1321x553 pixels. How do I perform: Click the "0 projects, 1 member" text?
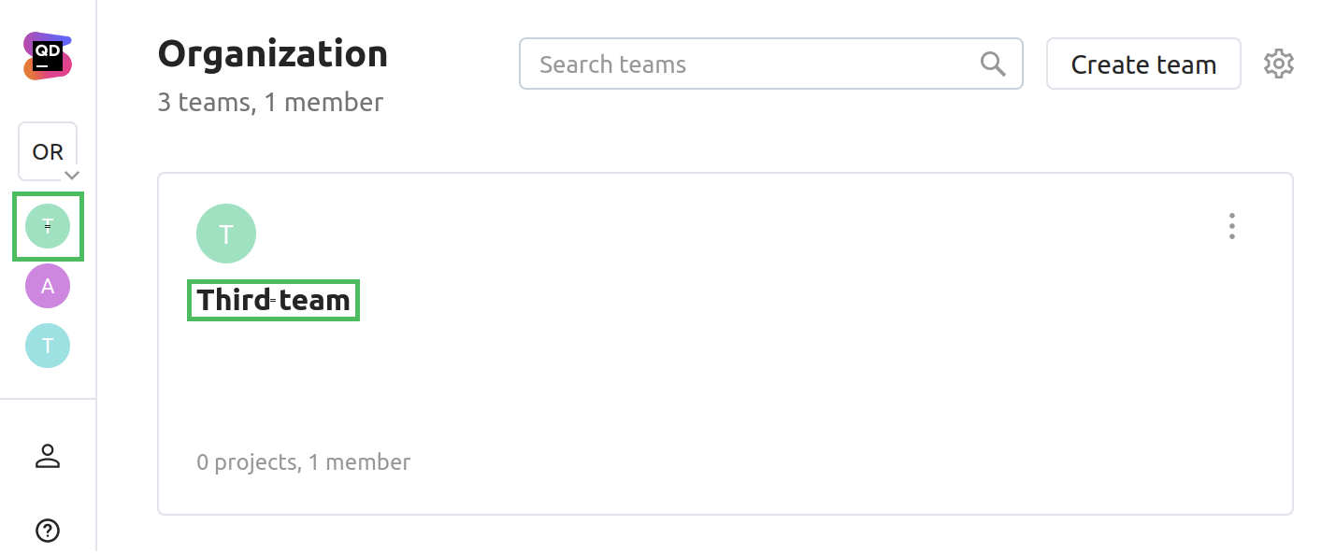[303, 461]
